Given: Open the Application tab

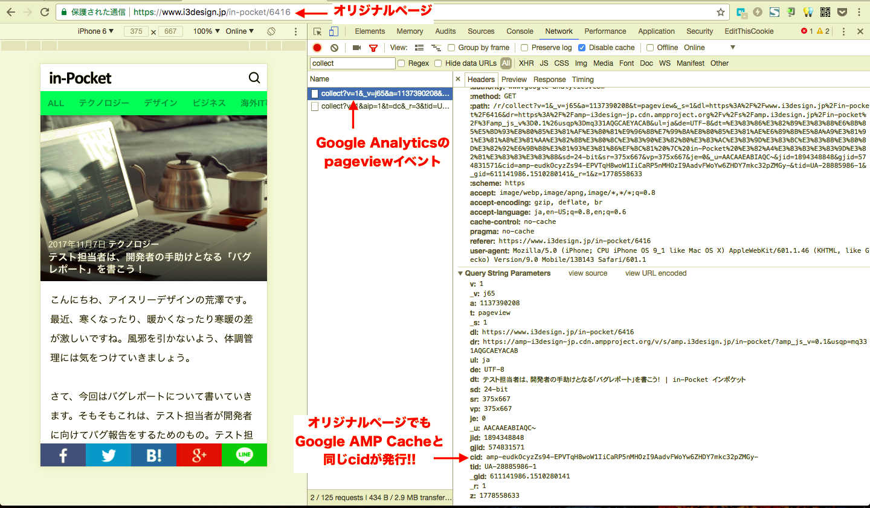Looking at the screenshot, I should [656, 31].
